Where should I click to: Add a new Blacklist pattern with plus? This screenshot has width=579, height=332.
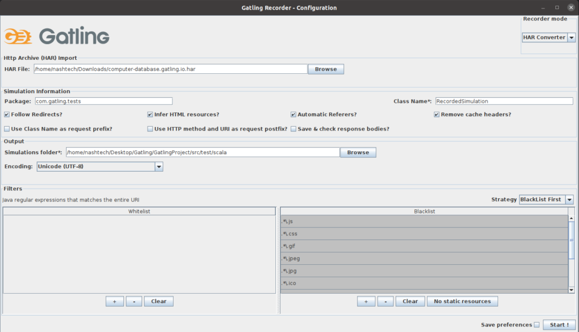[366, 302]
